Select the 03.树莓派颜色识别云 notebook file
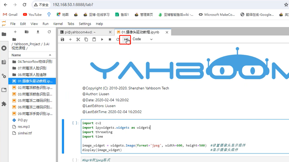This screenshot has height=162, width=289. [32, 94]
